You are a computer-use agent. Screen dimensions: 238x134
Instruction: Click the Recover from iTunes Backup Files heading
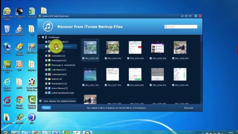(90, 26)
